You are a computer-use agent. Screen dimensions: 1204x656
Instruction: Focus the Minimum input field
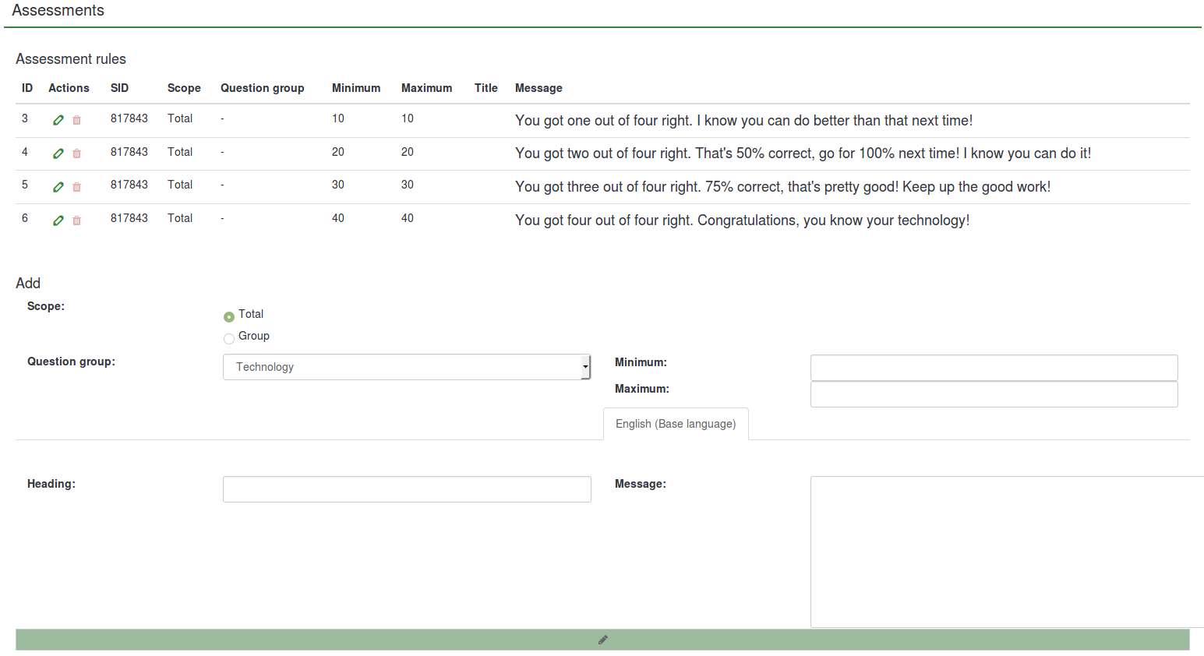click(994, 368)
